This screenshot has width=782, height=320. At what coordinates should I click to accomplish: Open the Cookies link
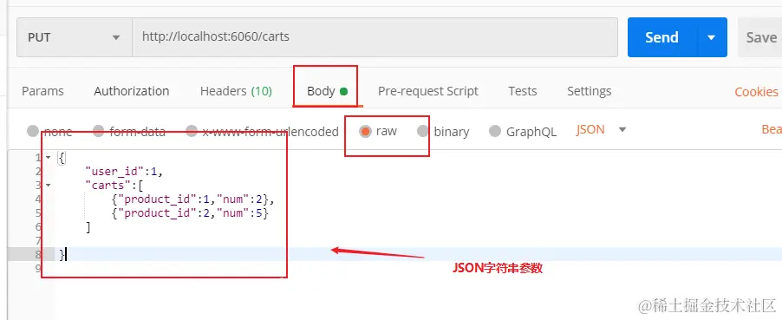click(756, 92)
